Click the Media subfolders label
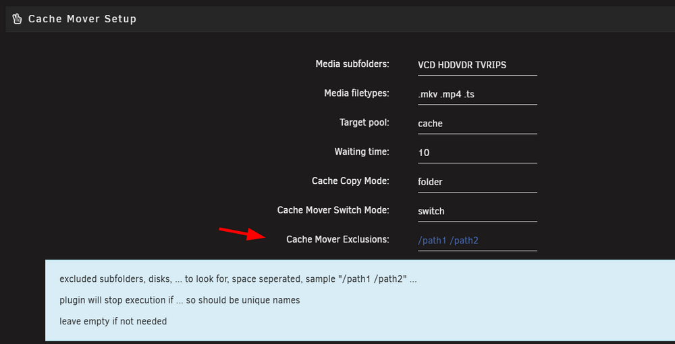This screenshot has width=675, height=344. (352, 64)
